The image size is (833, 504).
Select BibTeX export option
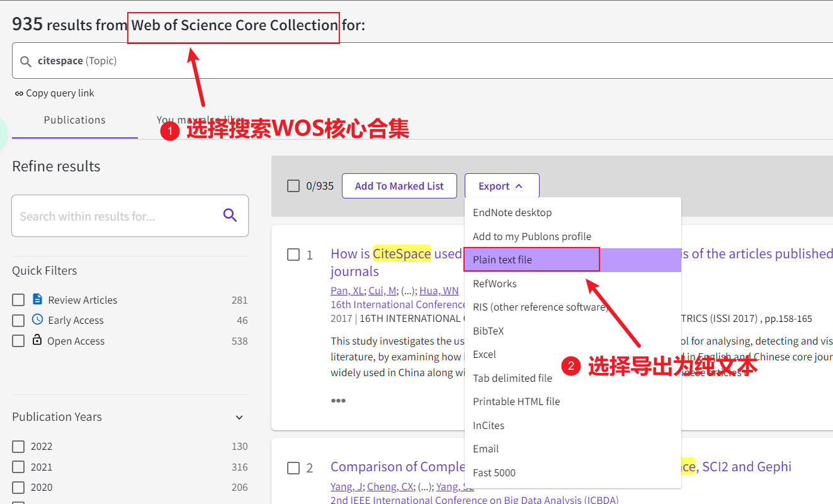point(572,331)
